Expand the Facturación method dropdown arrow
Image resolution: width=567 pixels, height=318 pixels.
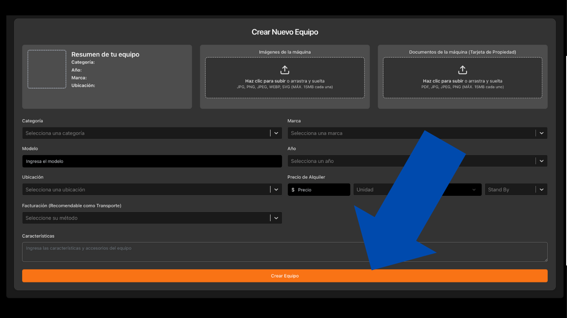tap(276, 218)
